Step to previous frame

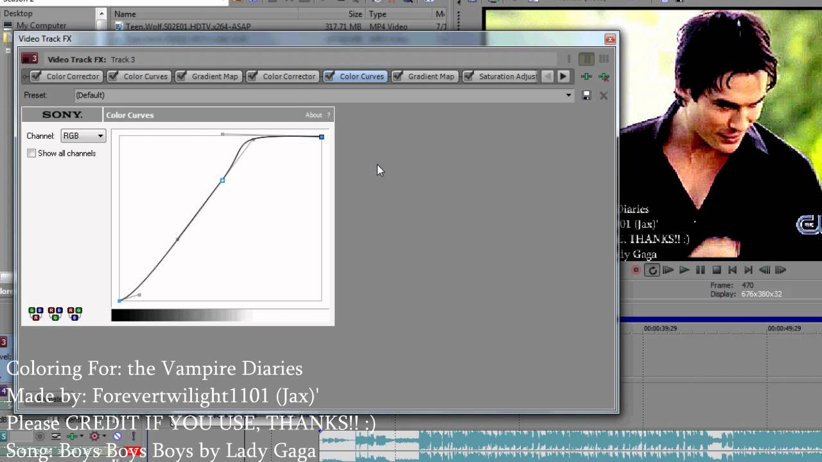[764, 270]
